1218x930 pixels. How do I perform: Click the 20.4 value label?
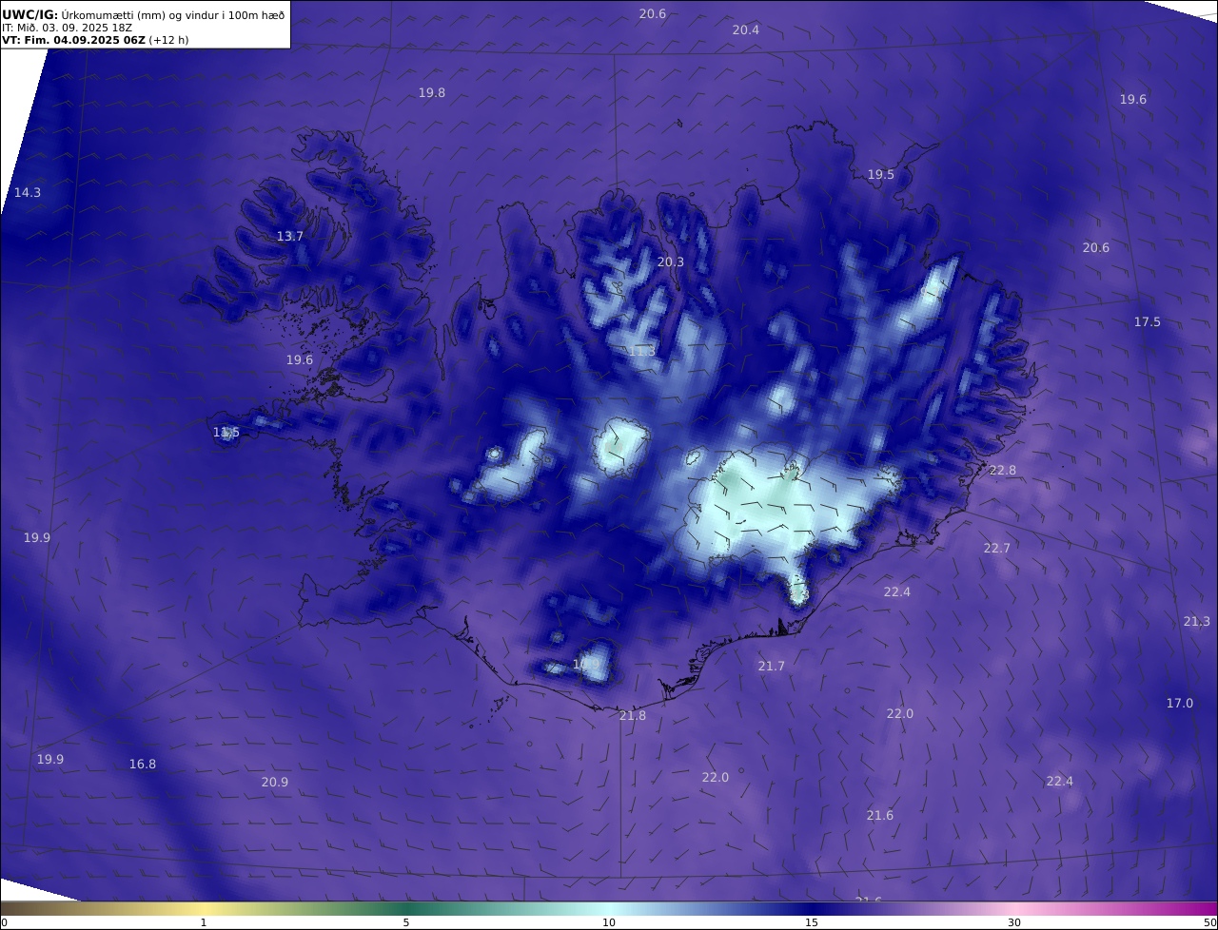[x=746, y=30]
